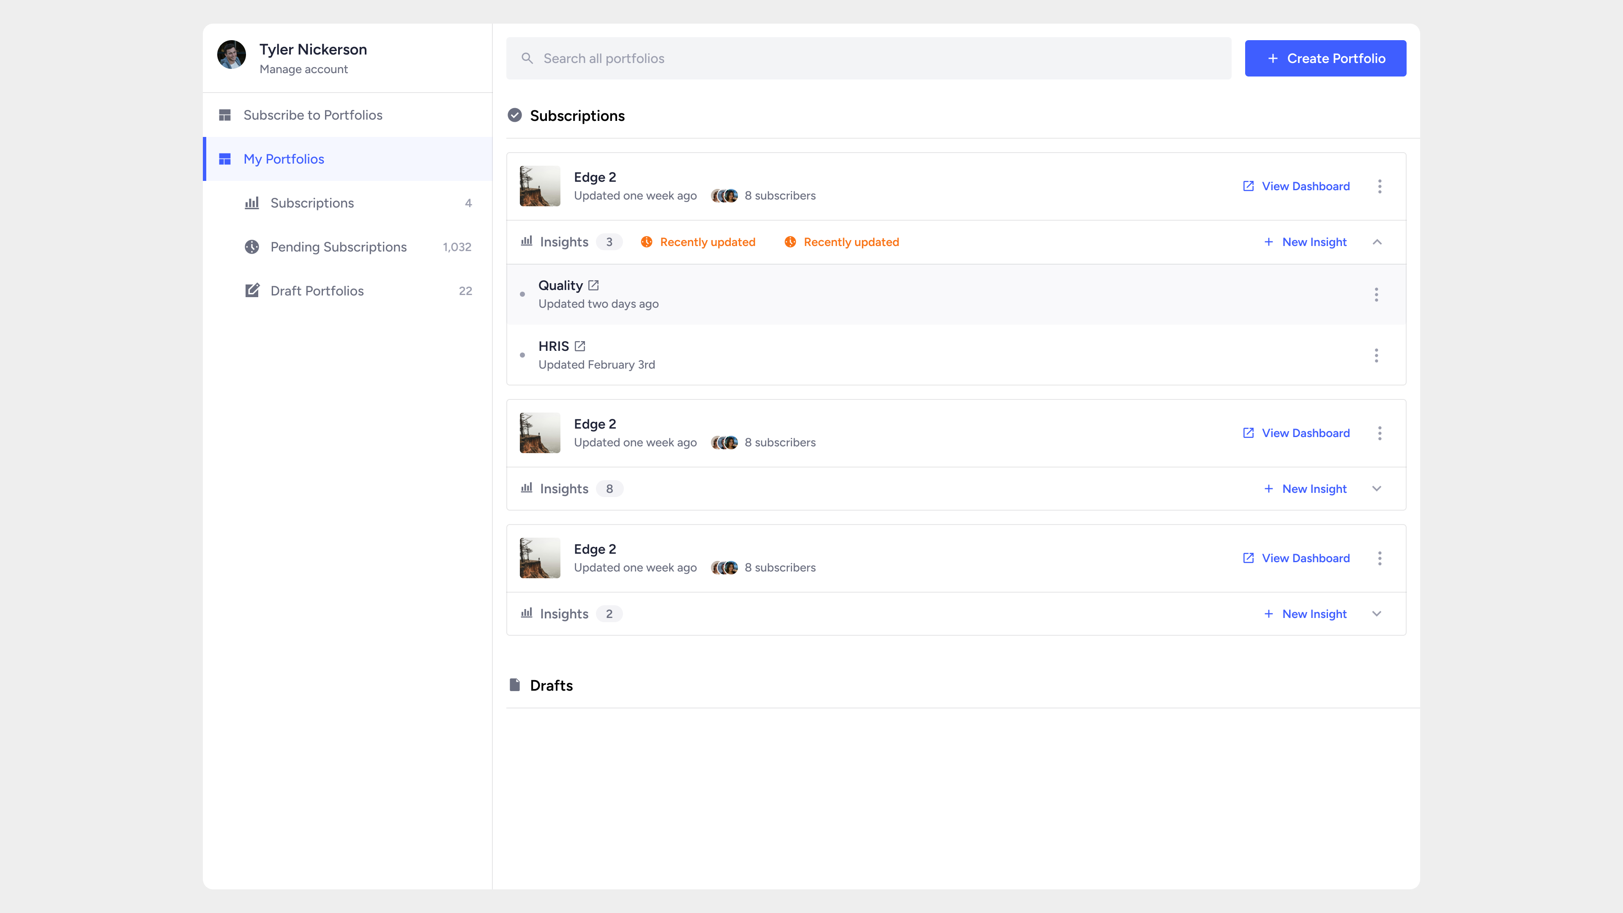Open Pending Subscriptions sidebar item
This screenshot has height=913, width=1623.
(x=347, y=247)
